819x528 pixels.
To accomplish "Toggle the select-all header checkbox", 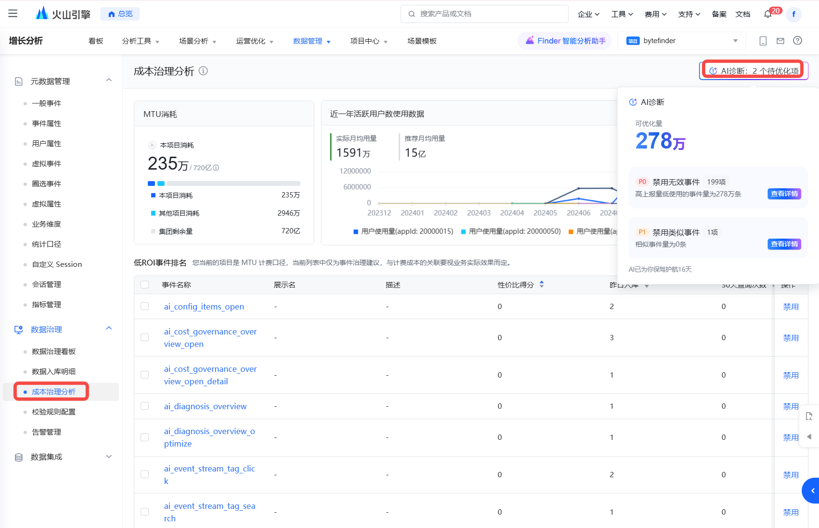I will 144,285.
